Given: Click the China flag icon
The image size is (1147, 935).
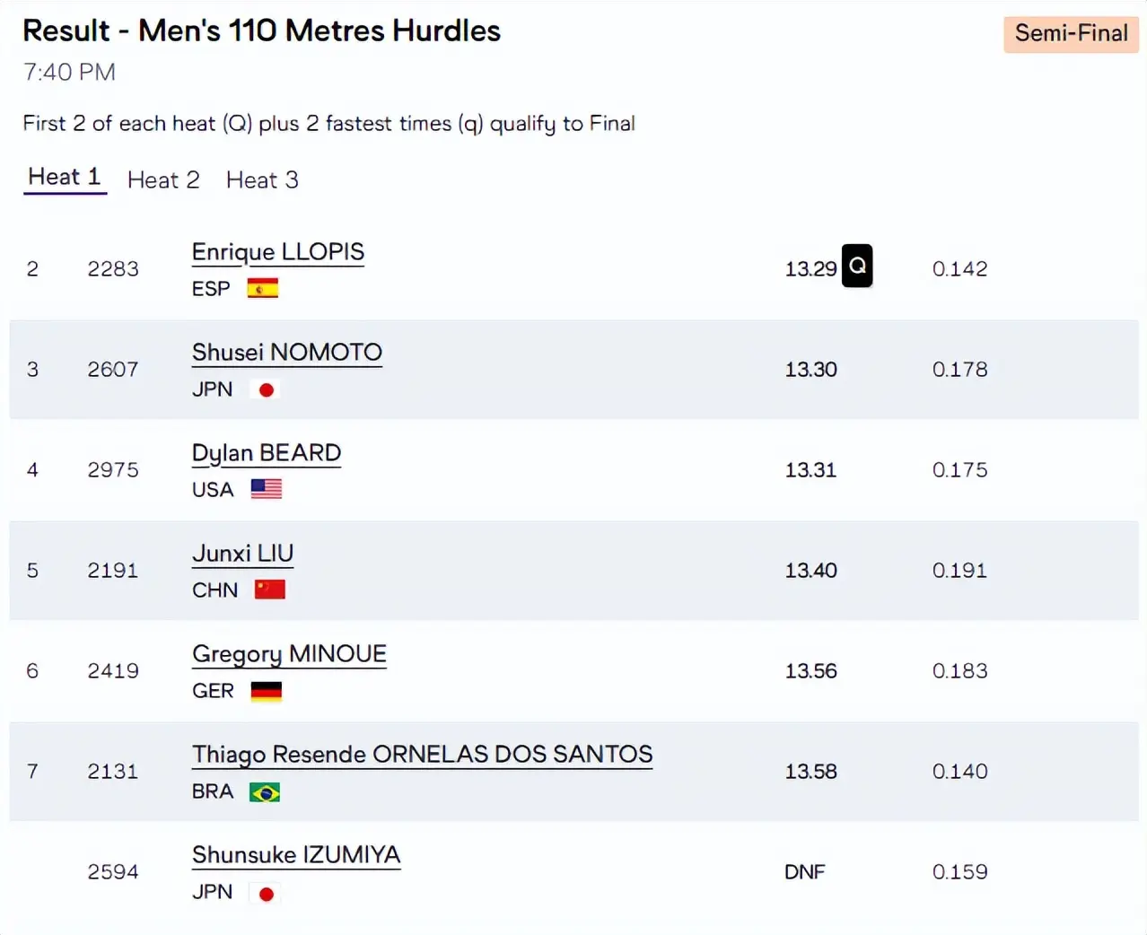Looking at the screenshot, I should point(269,590).
